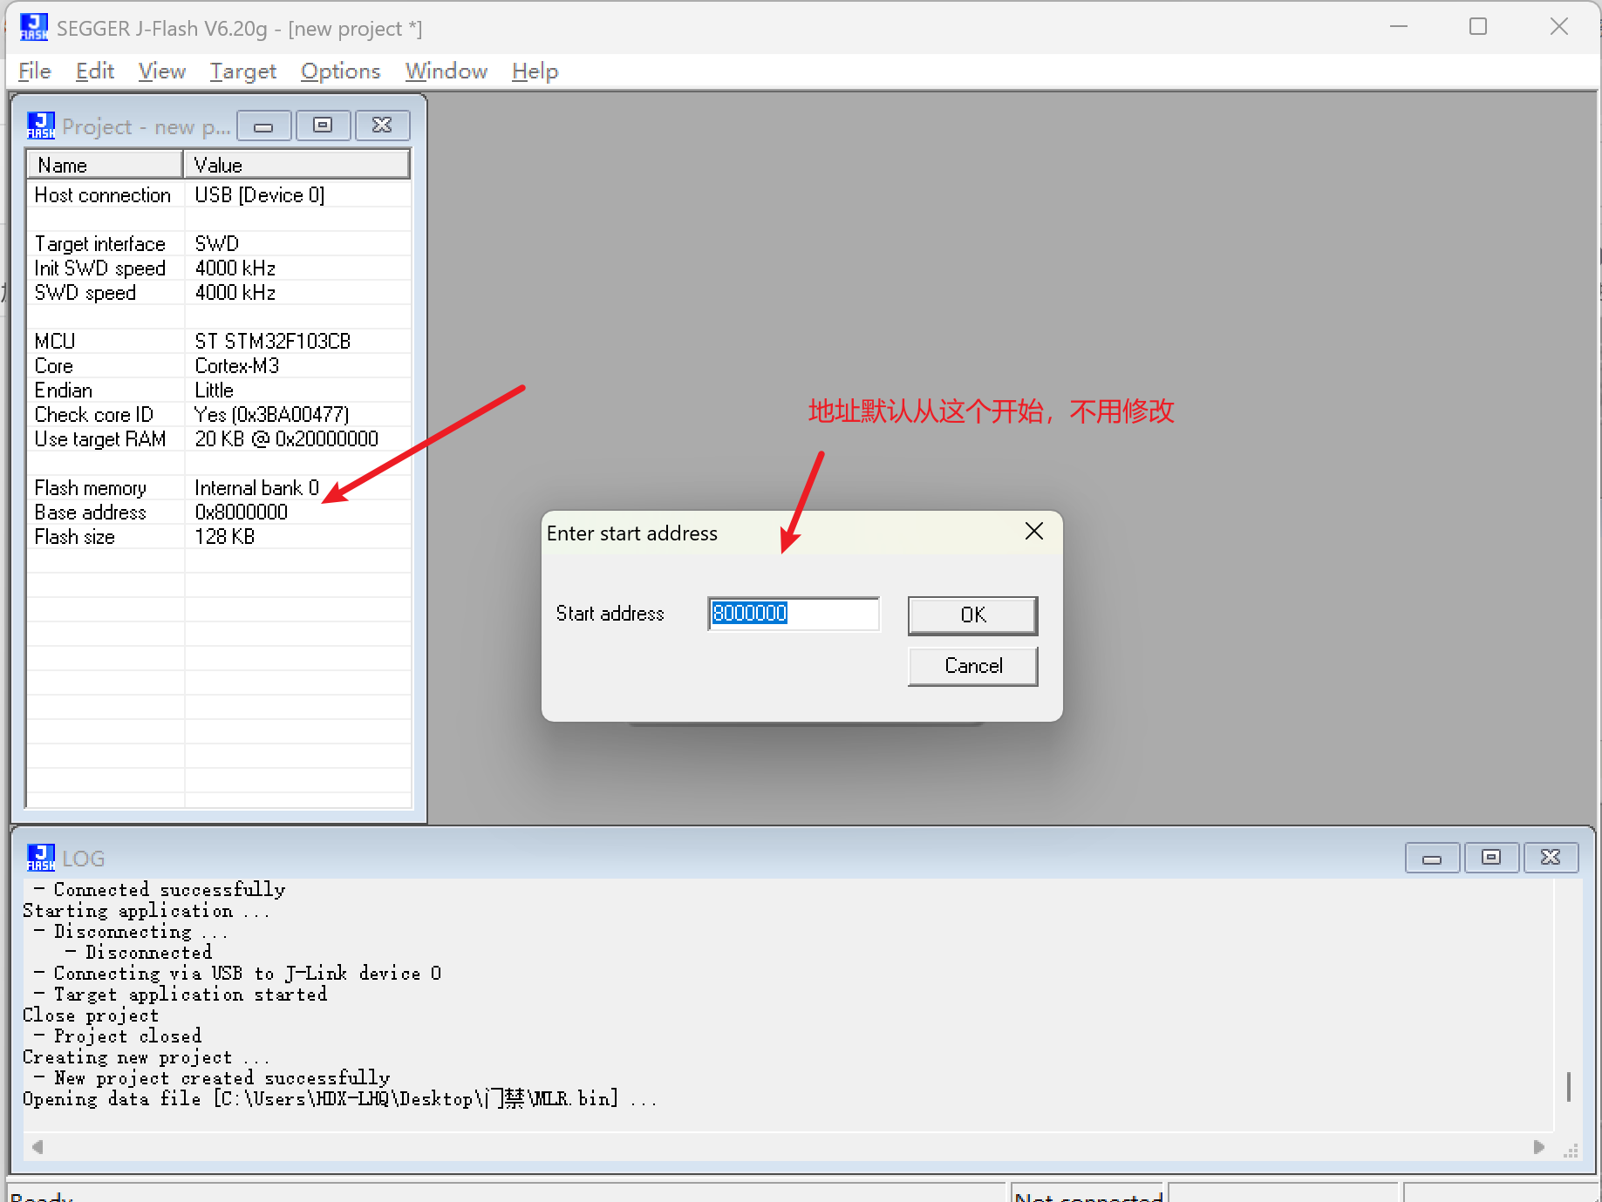Select 'Cortex-M3' value
Screen dimensions: 1602x1202
click(237, 366)
